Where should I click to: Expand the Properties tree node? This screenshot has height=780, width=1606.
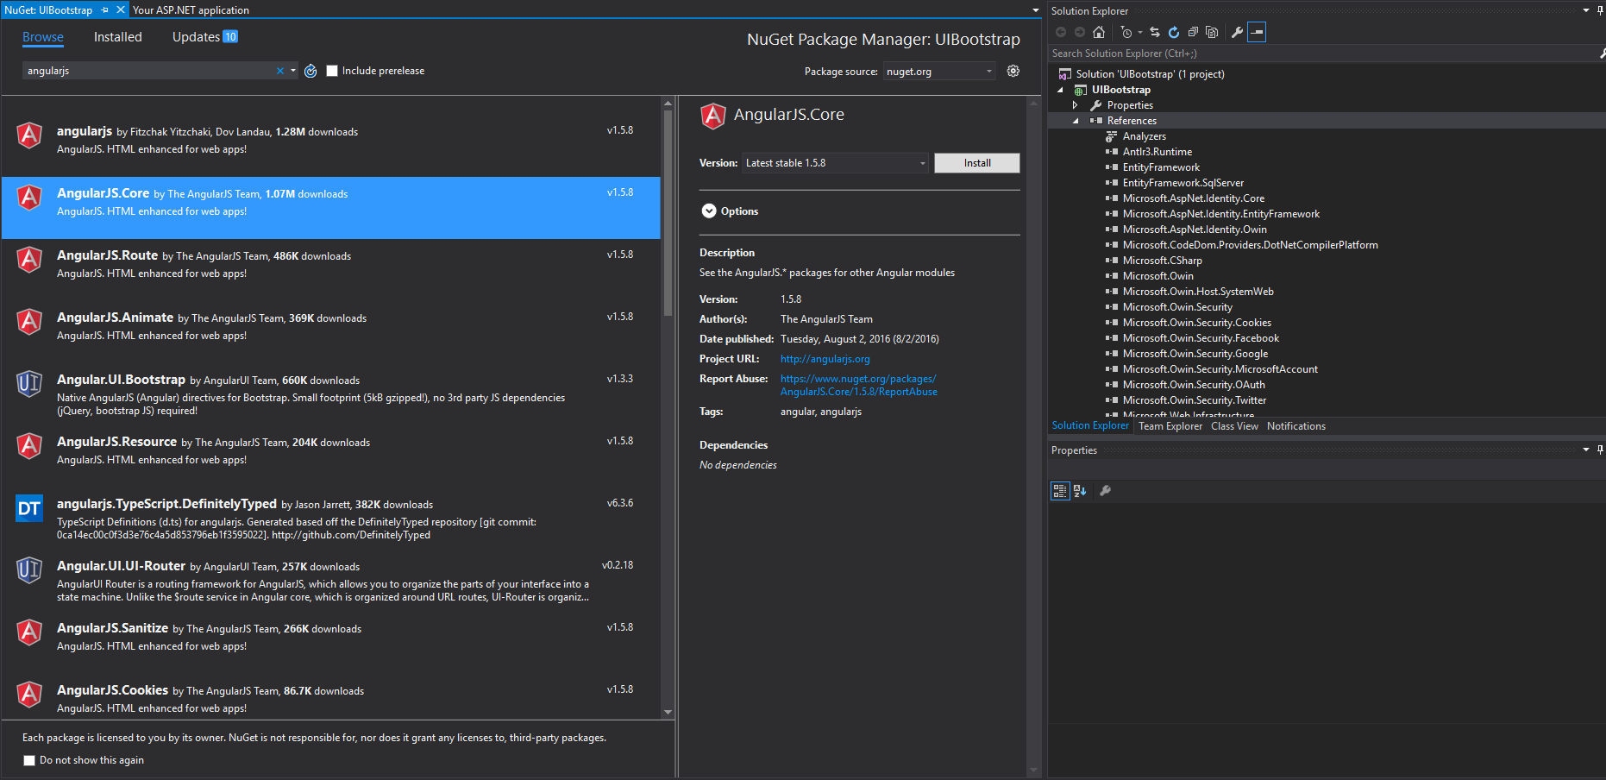[1075, 105]
